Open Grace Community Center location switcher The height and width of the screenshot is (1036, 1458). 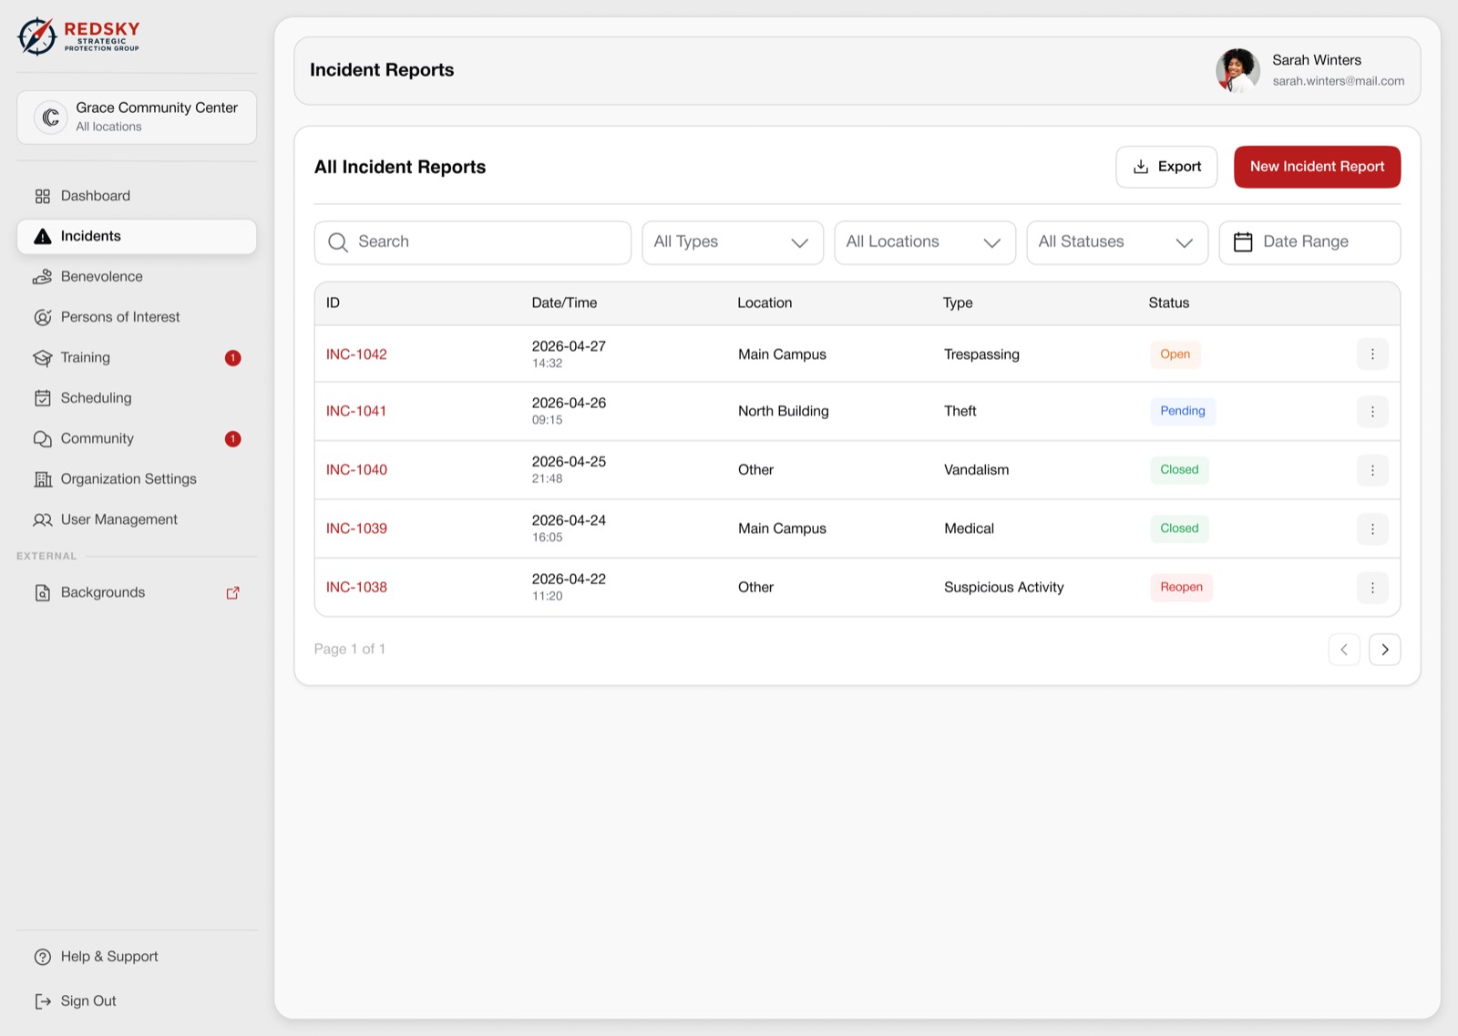tap(137, 118)
